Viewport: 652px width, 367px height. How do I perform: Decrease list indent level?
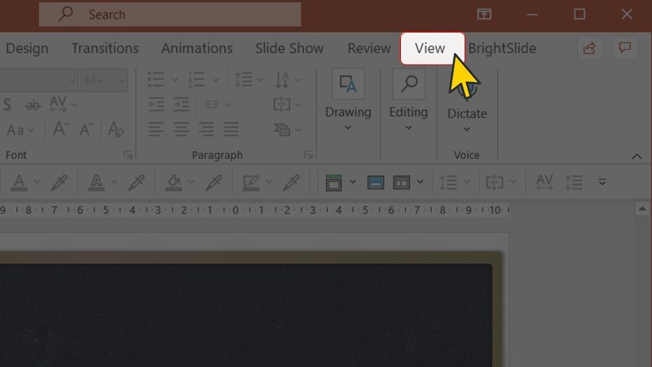tap(156, 104)
